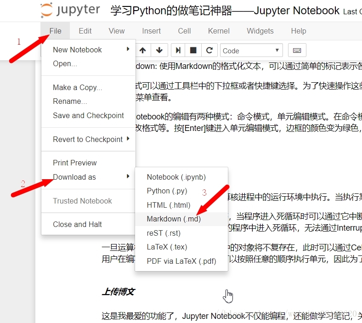Select Make a Copy... menu entry
The width and height of the screenshot is (362, 323).
click(x=88, y=87)
